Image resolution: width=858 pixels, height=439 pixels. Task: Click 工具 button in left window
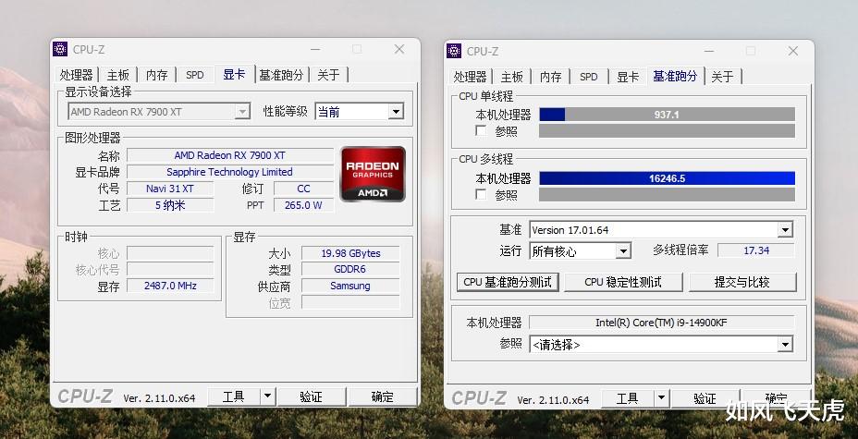click(x=234, y=396)
